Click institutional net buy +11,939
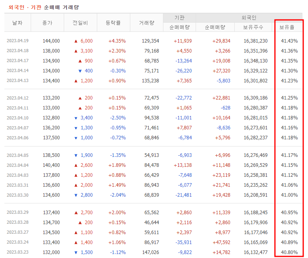This screenshot has height=258, width=308. pos(182,41)
